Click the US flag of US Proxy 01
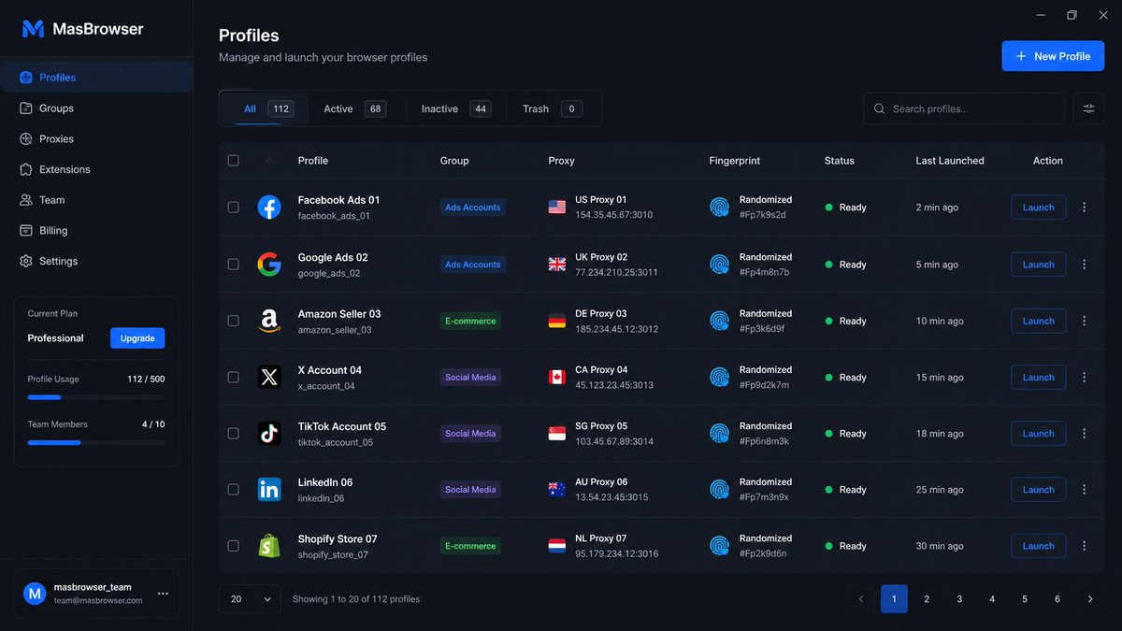This screenshot has height=631, width=1122. tap(557, 208)
